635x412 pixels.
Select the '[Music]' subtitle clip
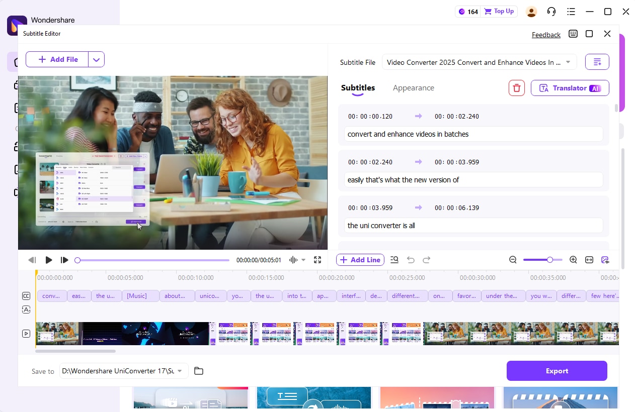[141, 296]
